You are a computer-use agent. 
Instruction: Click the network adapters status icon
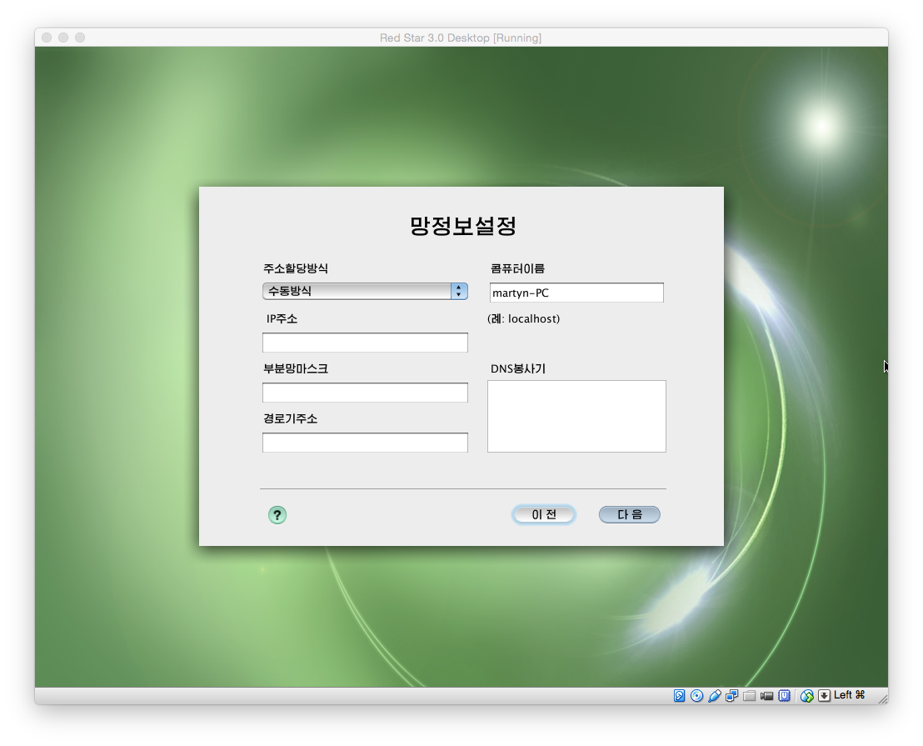(732, 695)
